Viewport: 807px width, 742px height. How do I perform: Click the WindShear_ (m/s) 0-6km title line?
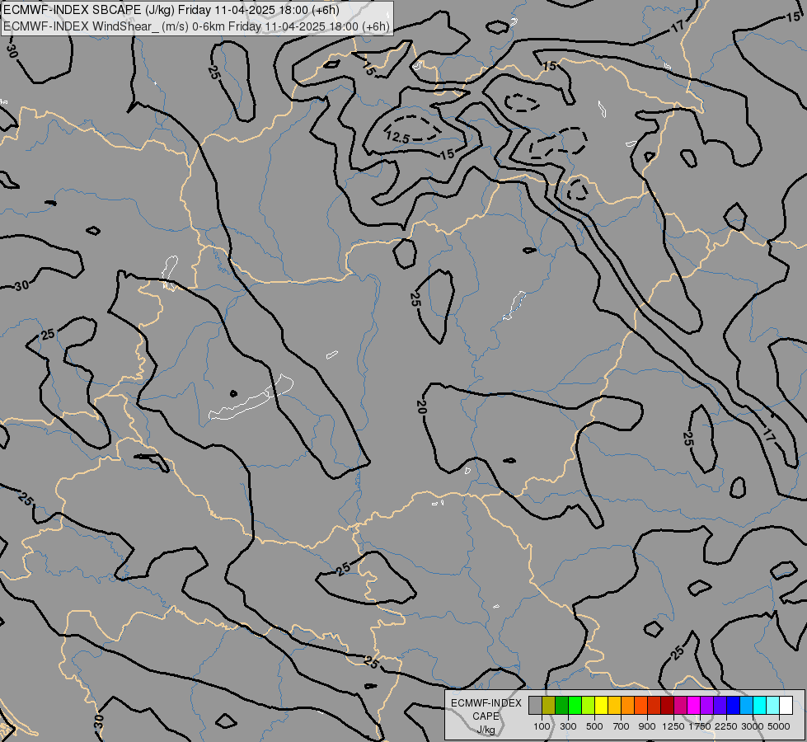(197, 26)
